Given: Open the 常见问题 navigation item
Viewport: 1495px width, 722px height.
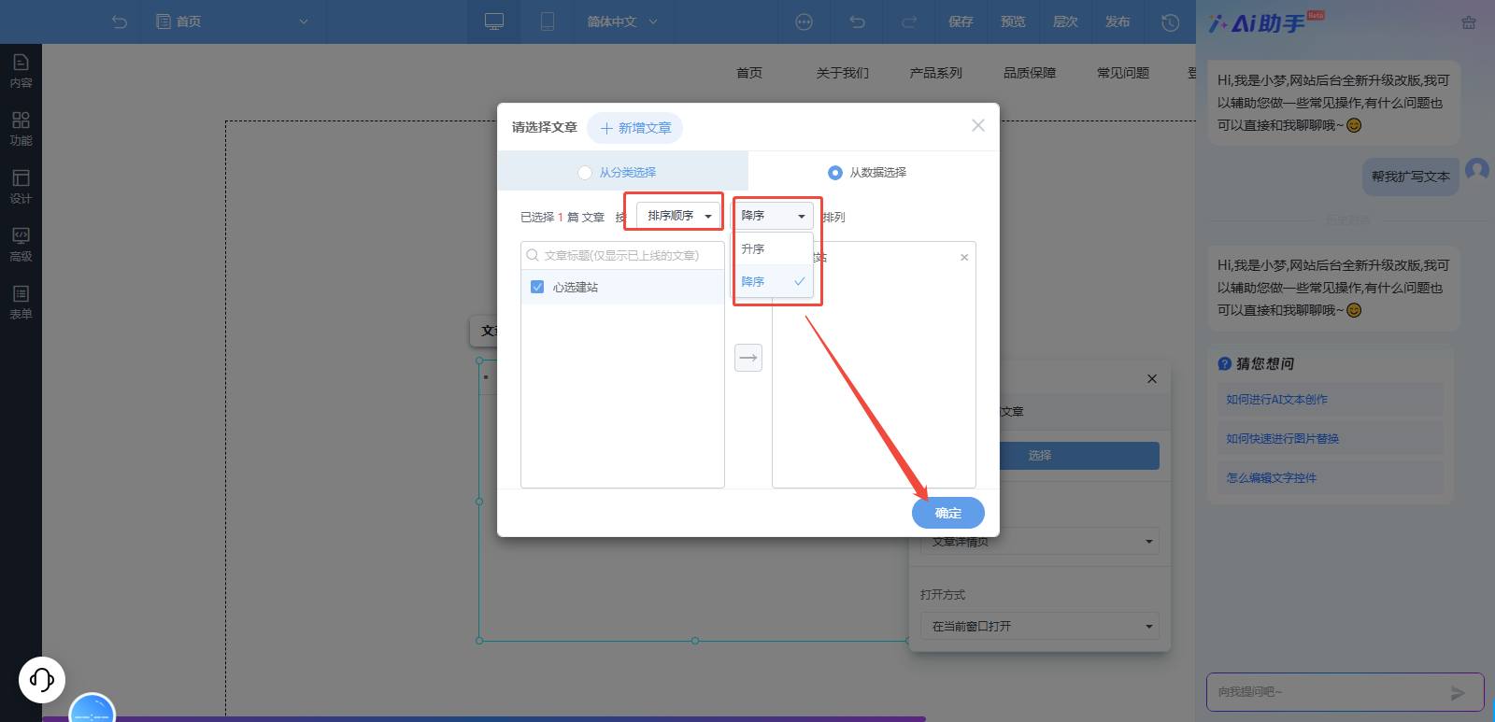Looking at the screenshot, I should (x=1123, y=73).
